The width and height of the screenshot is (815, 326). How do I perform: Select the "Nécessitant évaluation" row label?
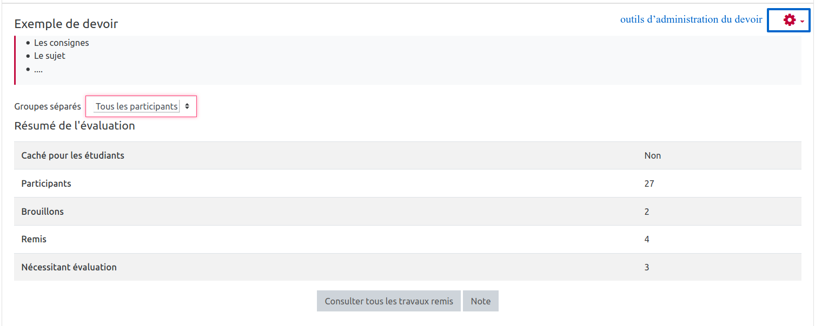(x=69, y=267)
